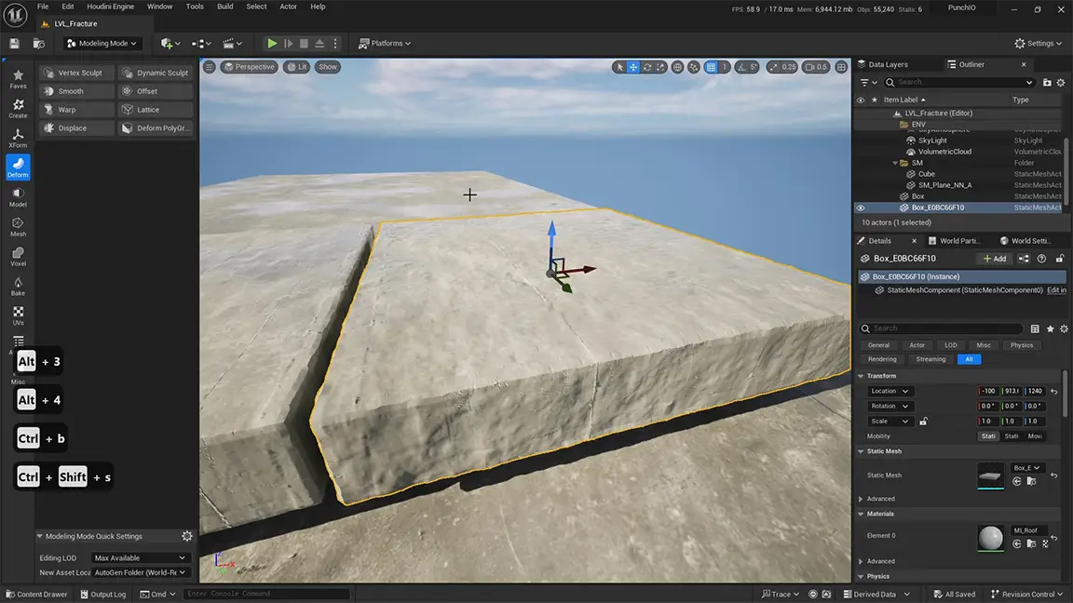Toggle visibility of Box_E0BC66F10 actor

[861, 208]
